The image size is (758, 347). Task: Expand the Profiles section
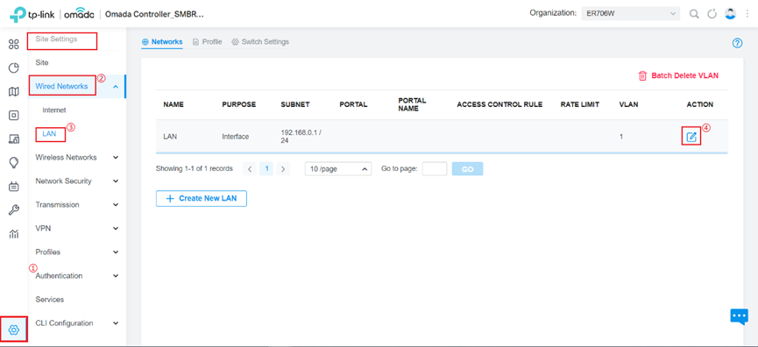point(116,252)
